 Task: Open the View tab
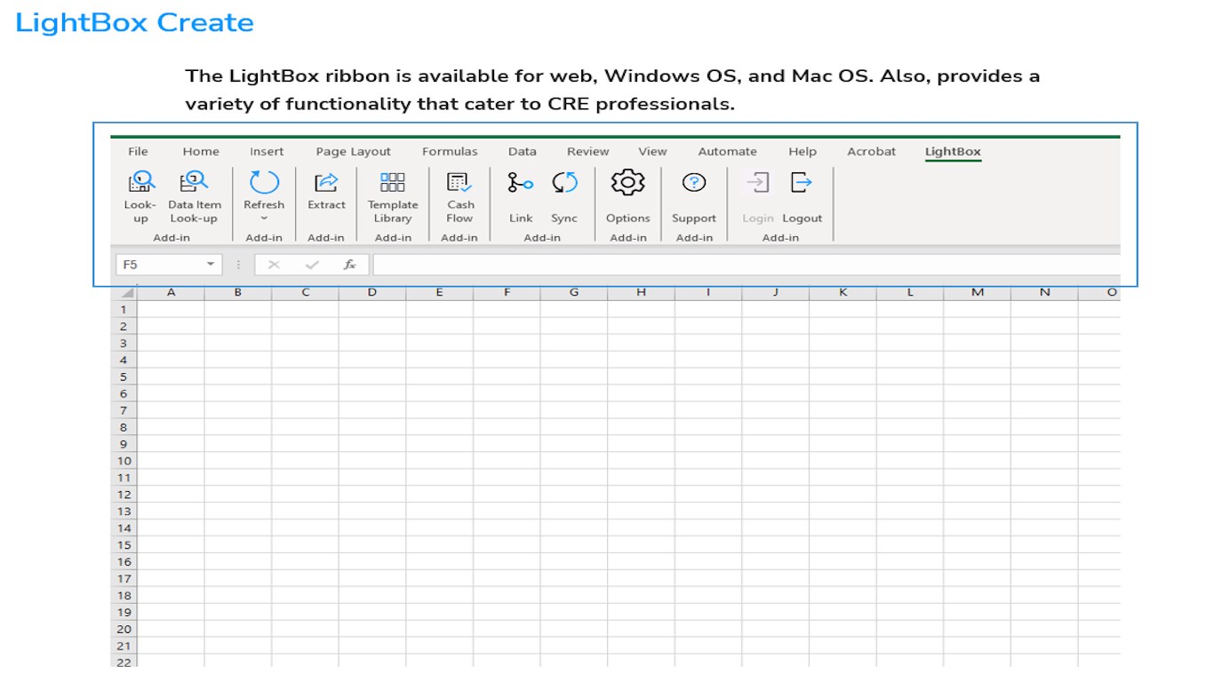point(652,152)
